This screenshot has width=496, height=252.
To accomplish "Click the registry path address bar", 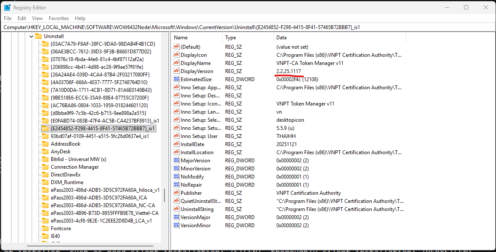I will (248, 27).
